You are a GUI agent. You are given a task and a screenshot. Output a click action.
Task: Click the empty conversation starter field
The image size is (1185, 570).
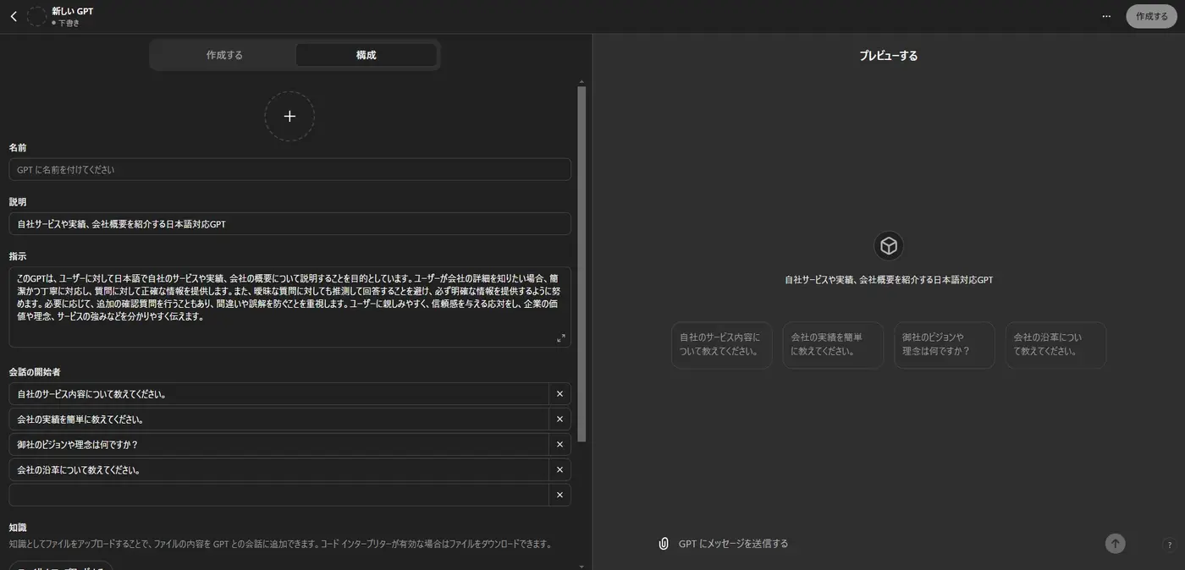[x=278, y=495]
